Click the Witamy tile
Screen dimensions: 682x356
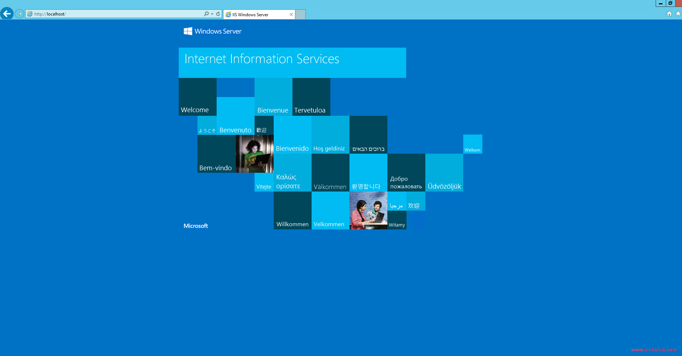(397, 220)
